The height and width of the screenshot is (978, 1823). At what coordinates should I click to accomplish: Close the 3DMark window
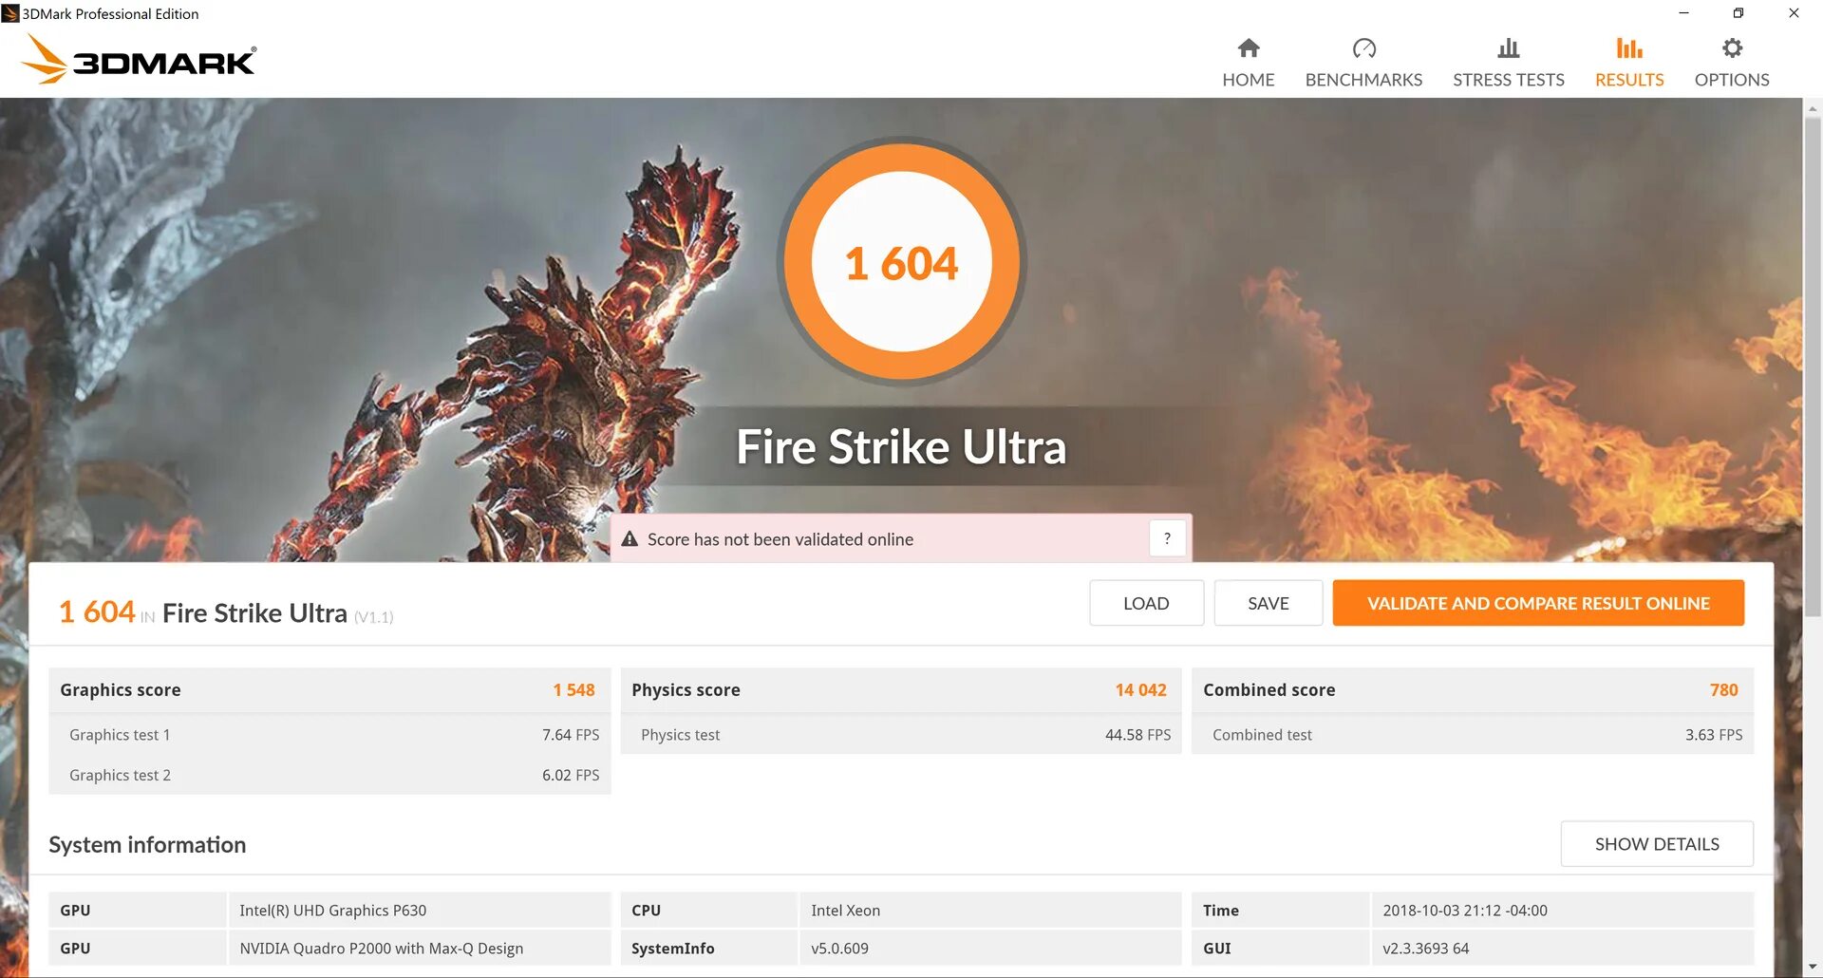point(1794,13)
